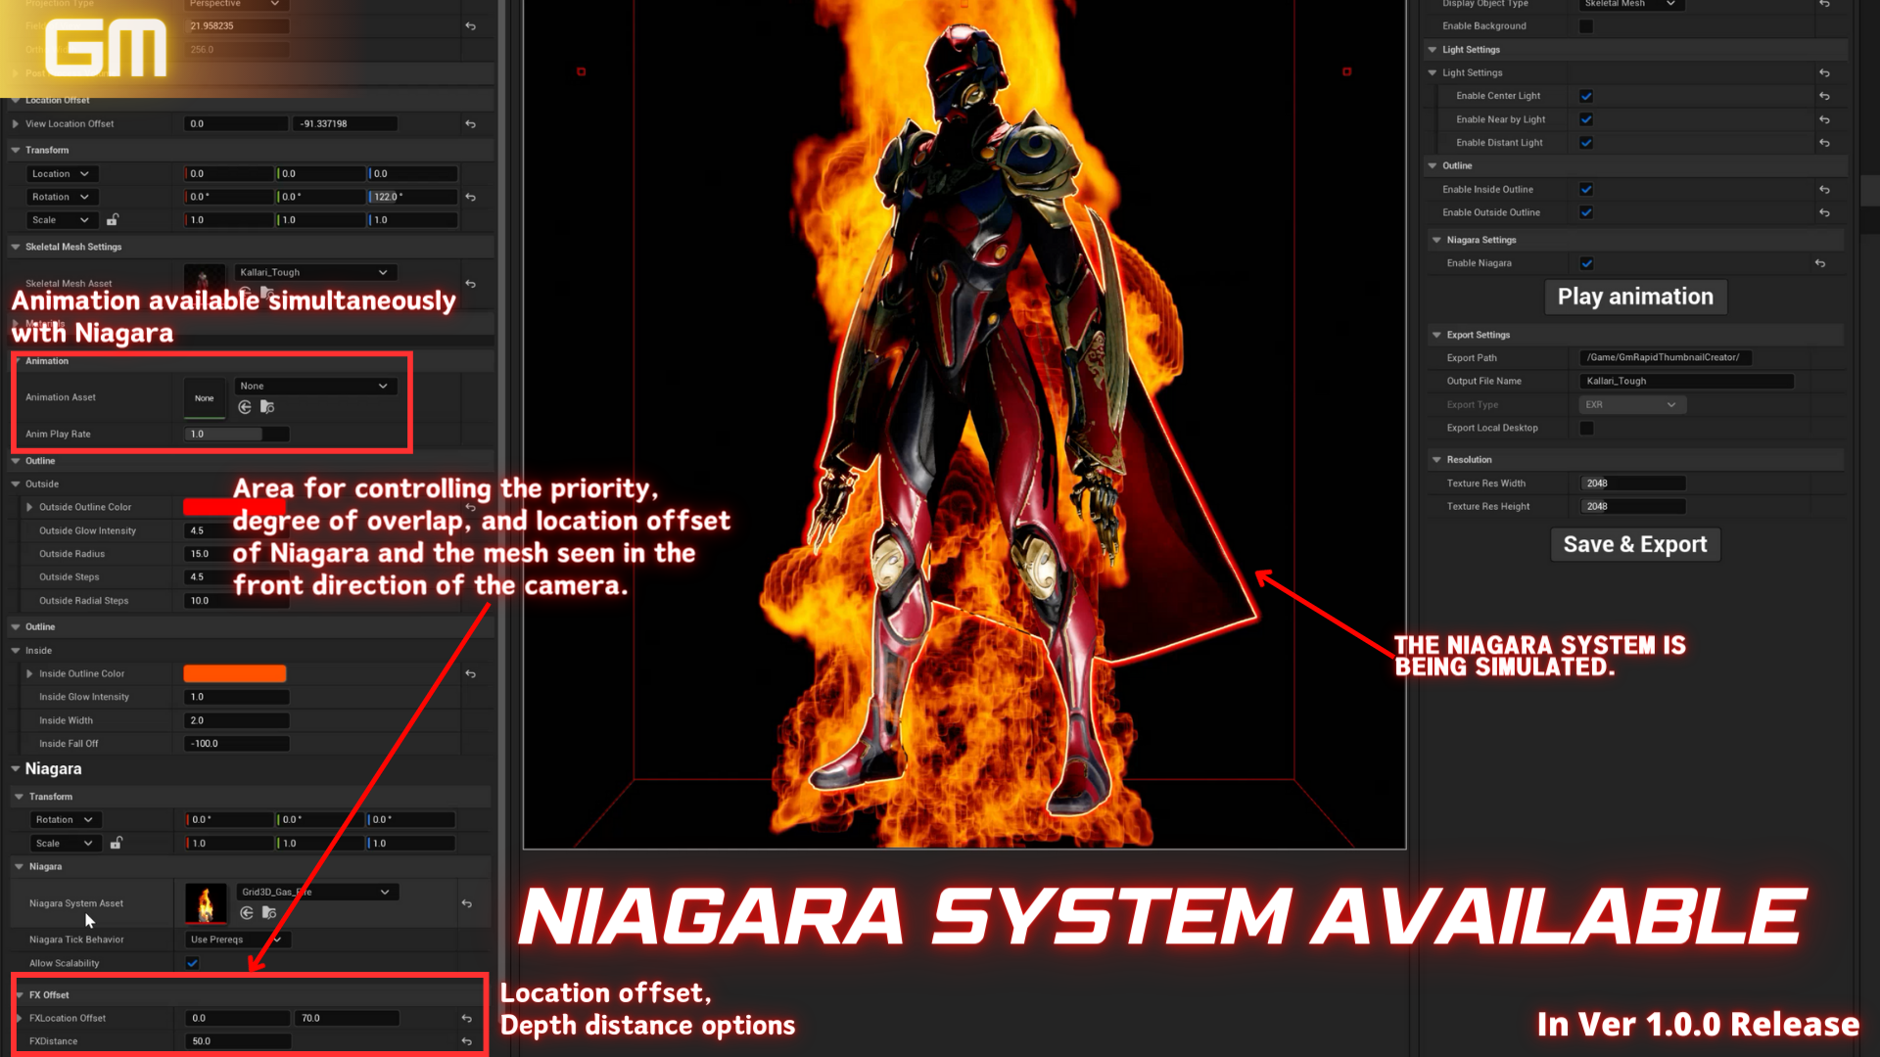1880x1057 pixels.
Task: Reset Transform Rotation to default
Action: click(x=470, y=197)
